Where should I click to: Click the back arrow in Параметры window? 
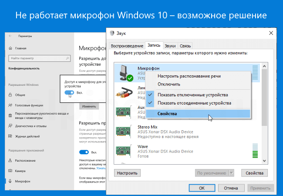[x=10, y=36]
